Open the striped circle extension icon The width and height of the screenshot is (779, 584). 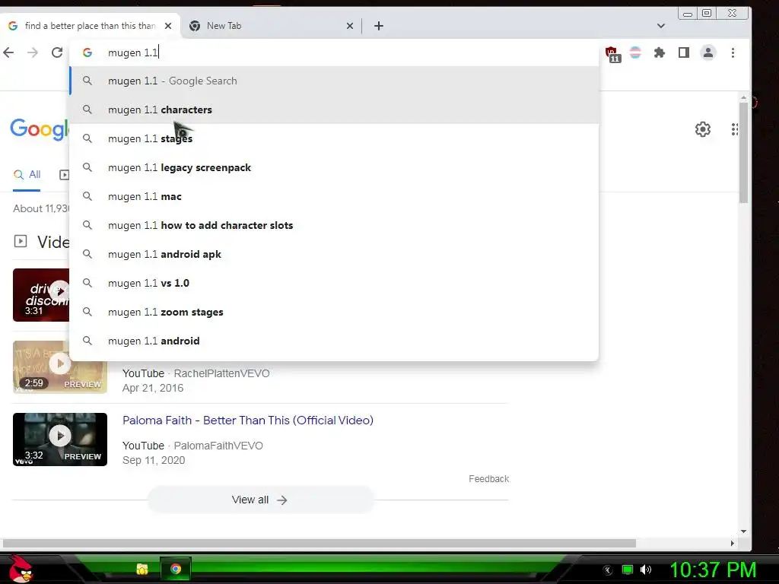(x=635, y=52)
